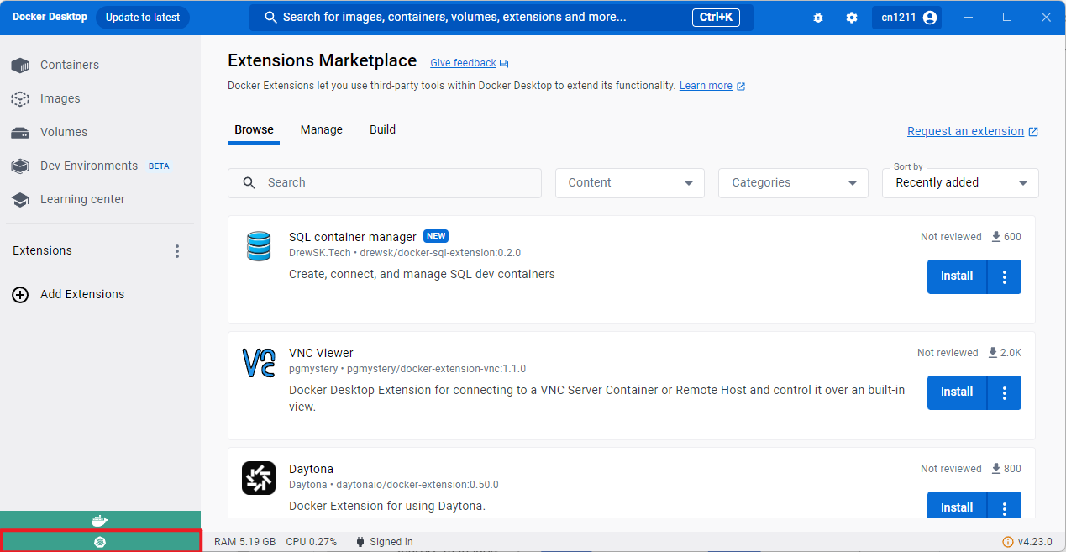This screenshot has height=552, width=1066.
Task: Click the extensions search field
Action: (384, 182)
